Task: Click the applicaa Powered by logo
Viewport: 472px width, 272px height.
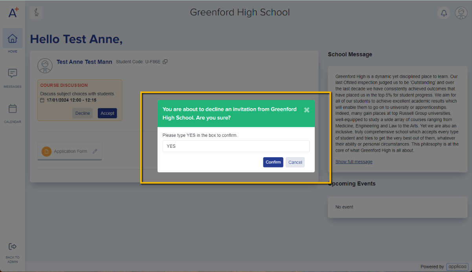Action: (457, 266)
